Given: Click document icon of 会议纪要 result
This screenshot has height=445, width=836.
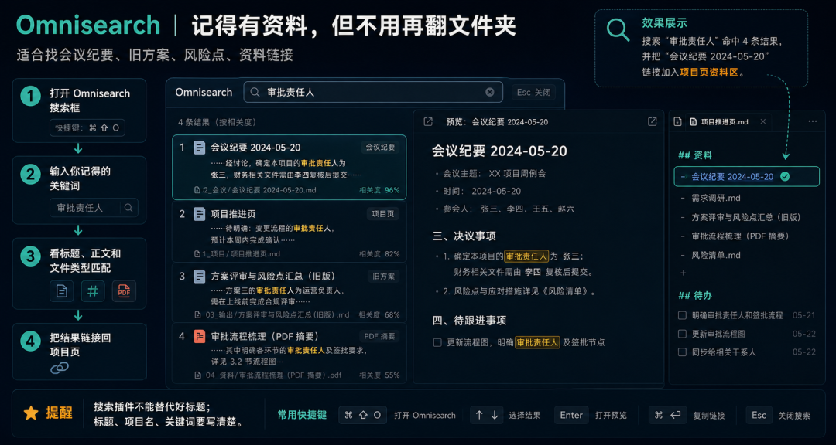Looking at the screenshot, I should click(x=200, y=148).
